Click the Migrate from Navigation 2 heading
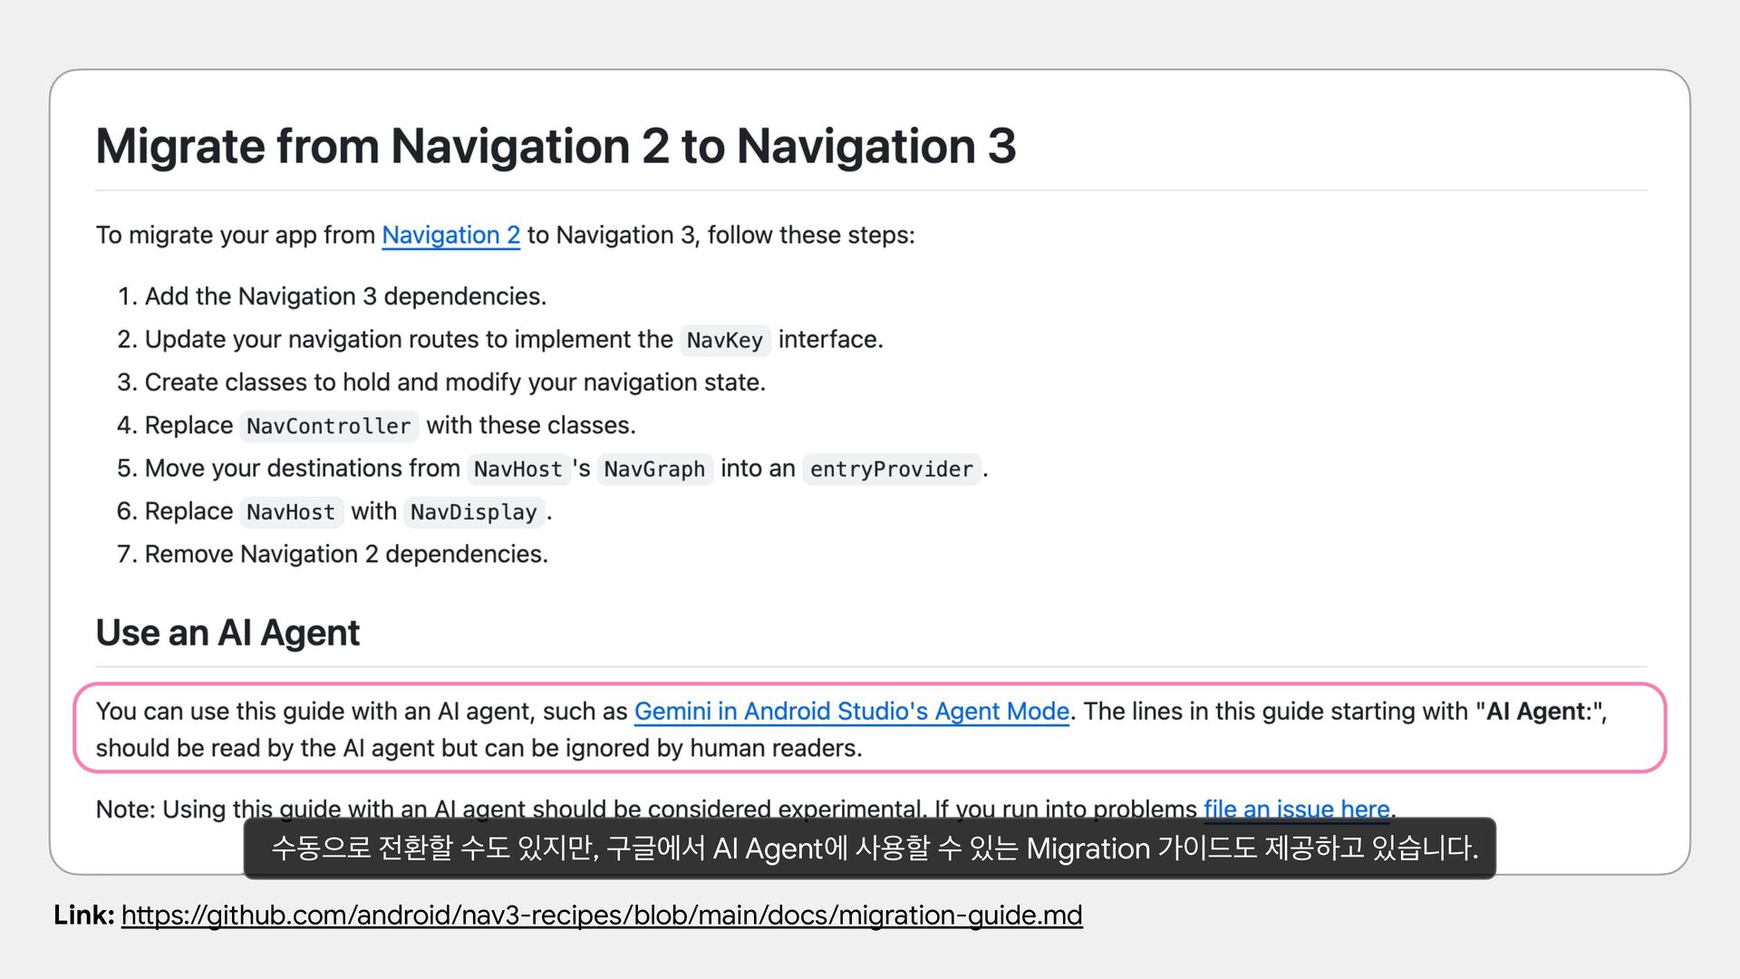The image size is (1740, 979). point(556,146)
